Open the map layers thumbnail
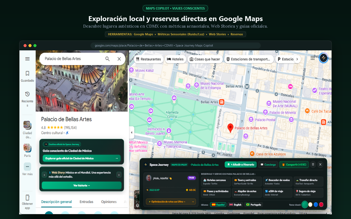 click(137, 200)
